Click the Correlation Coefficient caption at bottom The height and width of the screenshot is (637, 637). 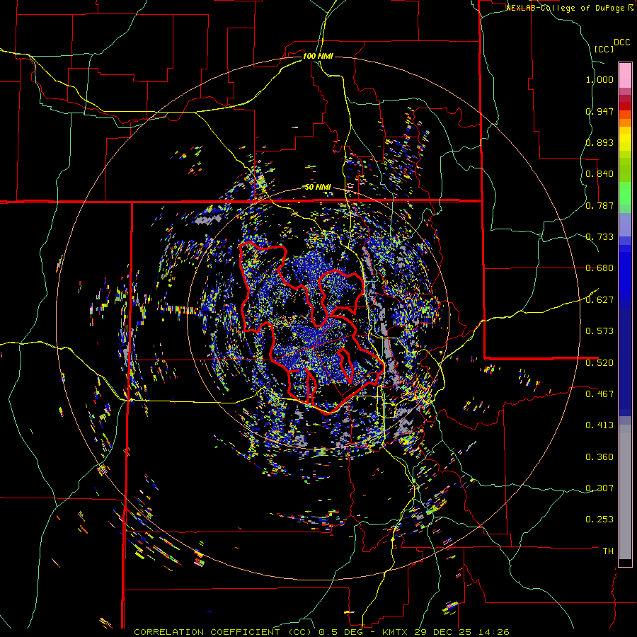point(321,632)
